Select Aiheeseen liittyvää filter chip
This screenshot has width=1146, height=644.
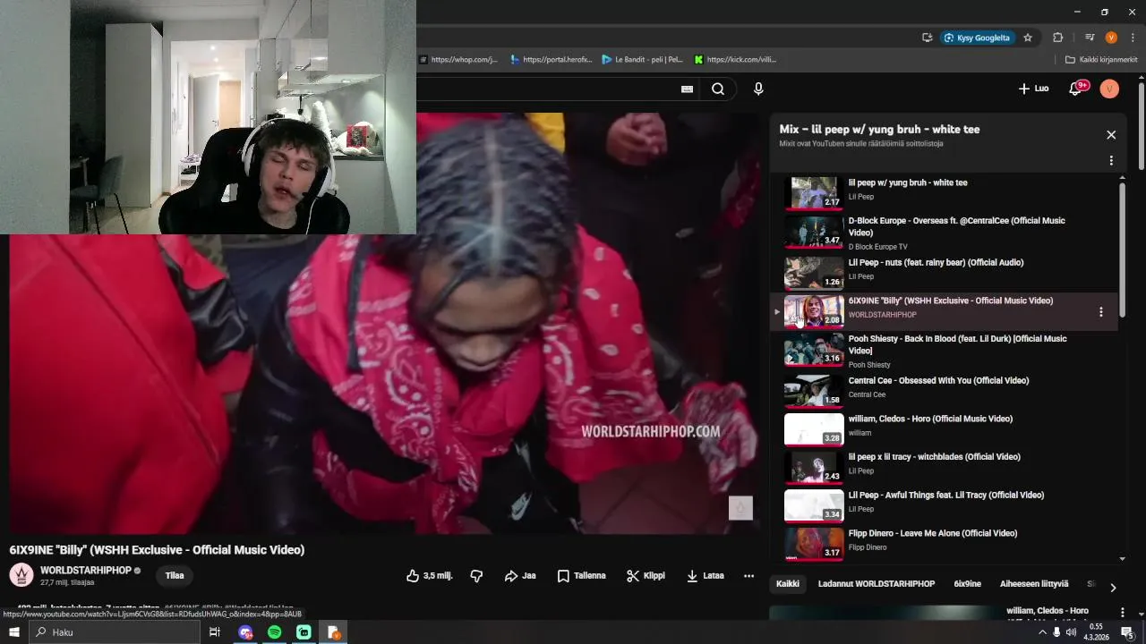(1034, 584)
